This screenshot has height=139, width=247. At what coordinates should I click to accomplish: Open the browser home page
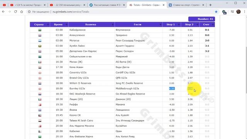click(22, 12)
